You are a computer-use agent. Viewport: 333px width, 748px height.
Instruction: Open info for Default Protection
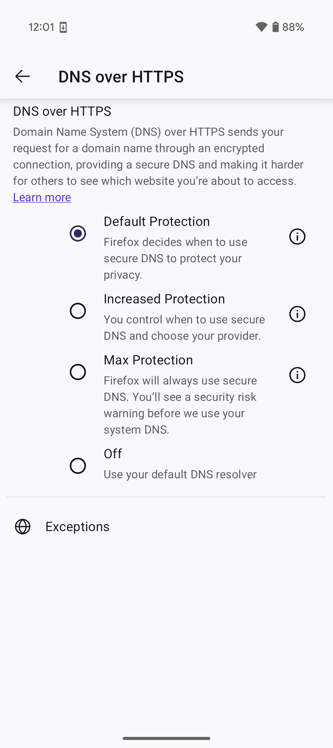click(x=297, y=237)
